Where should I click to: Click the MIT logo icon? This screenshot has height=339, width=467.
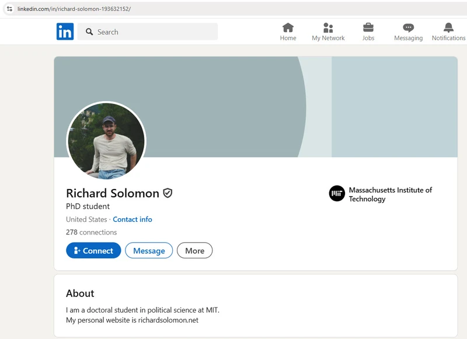(337, 194)
